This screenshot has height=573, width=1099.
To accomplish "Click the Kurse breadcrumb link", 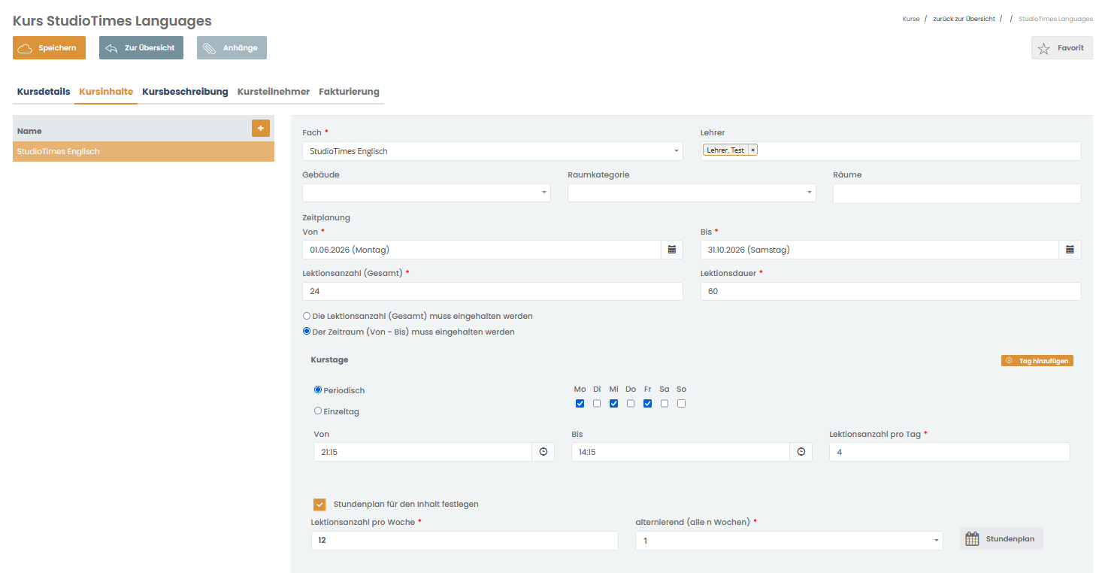I will pos(911,19).
